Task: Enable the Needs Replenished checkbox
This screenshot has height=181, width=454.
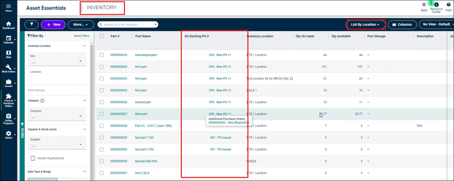Action: coord(33,158)
